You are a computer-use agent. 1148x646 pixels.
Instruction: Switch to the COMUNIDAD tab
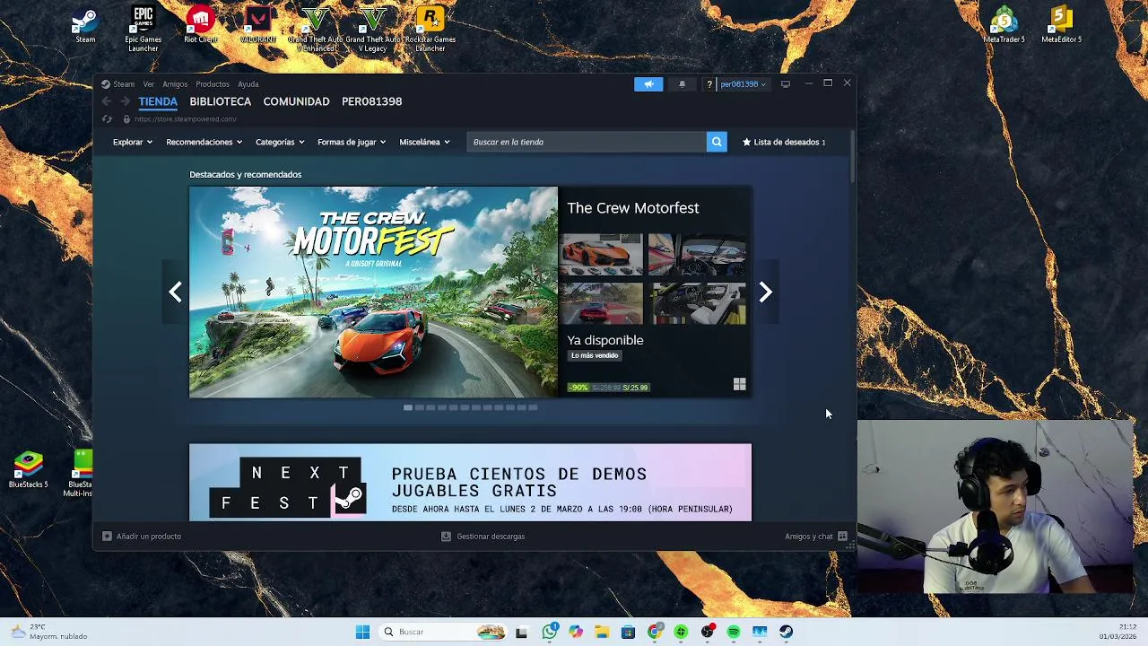coord(296,101)
